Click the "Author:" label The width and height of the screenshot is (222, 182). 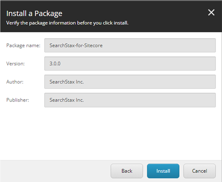tap(15, 82)
